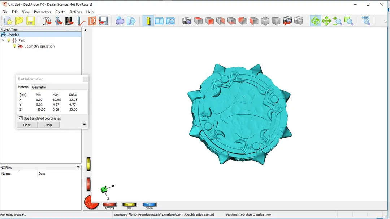Screen dimensions: 390x219
Task: Collapse the left panel using the black arrow
Action: 85,30
